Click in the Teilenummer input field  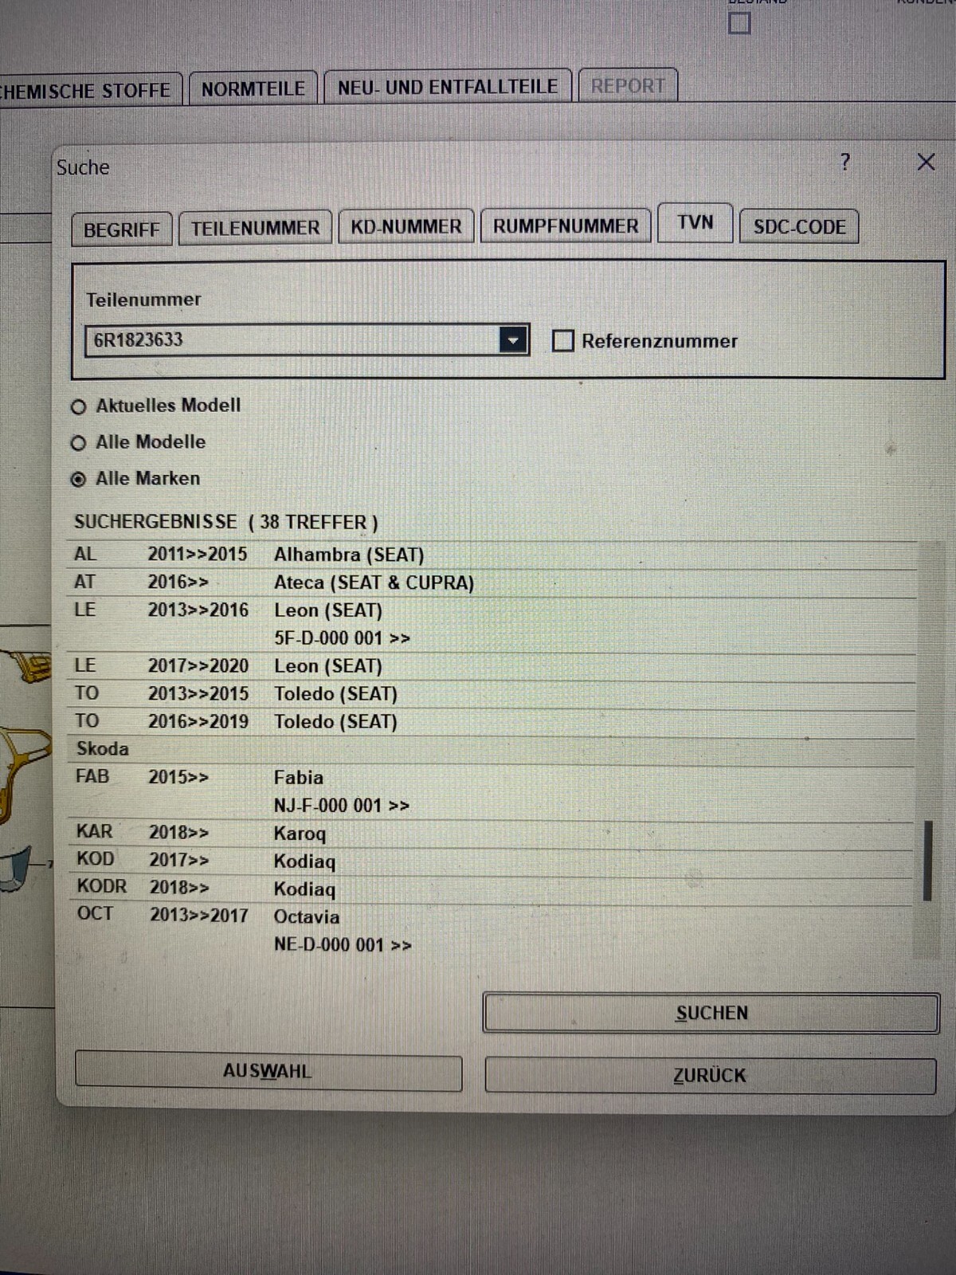click(291, 340)
